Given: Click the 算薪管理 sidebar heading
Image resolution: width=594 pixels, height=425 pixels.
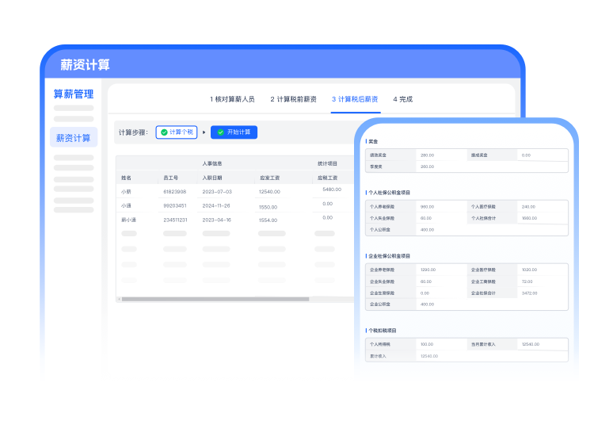Looking at the screenshot, I should point(73,94).
